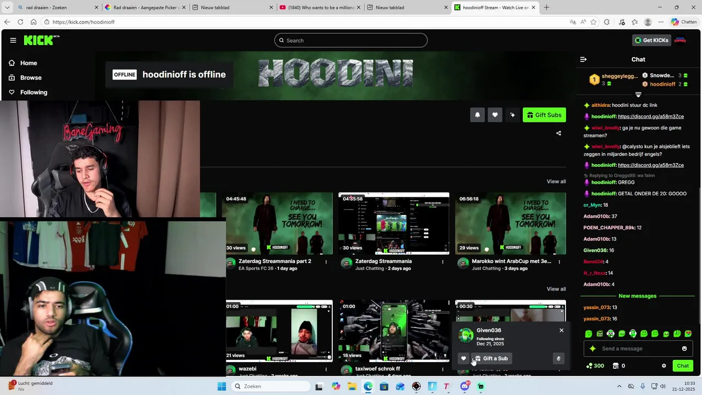
Task: Open options menu for Zaterdag Streammania video
Action: click(x=443, y=262)
